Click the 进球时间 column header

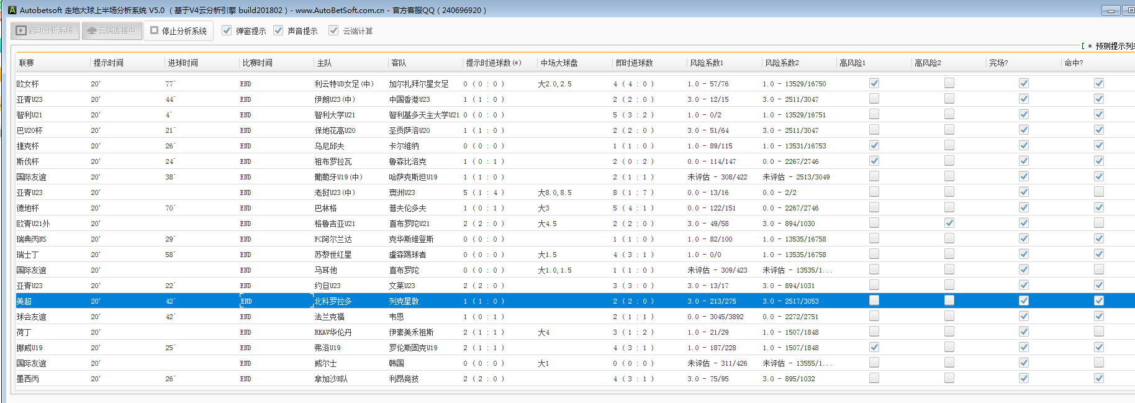click(183, 63)
